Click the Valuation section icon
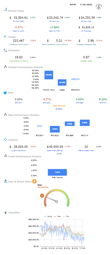The width and height of the screenshot is (110, 255). pos(5,212)
